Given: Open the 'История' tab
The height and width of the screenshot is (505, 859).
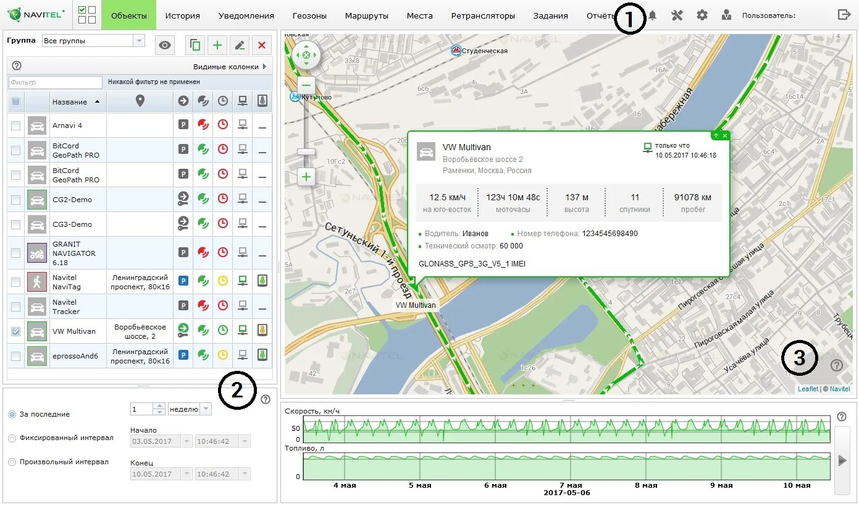Looking at the screenshot, I should pos(183,15).
